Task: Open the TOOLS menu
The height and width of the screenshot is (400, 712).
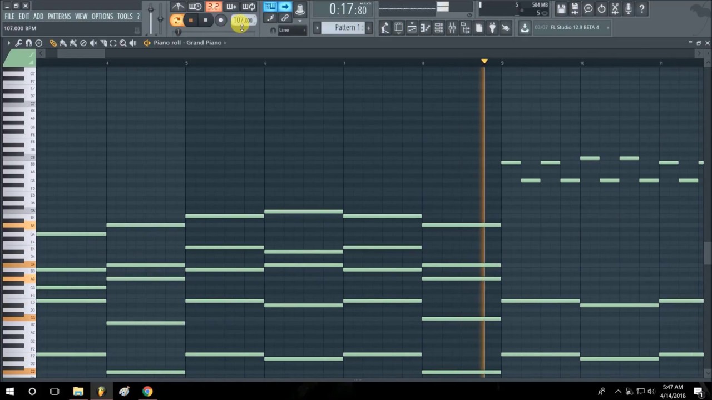Action: coord(125,16)
